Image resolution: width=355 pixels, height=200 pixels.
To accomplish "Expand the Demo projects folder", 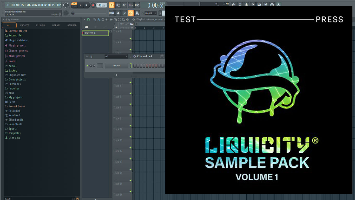I will coord(15,79).
